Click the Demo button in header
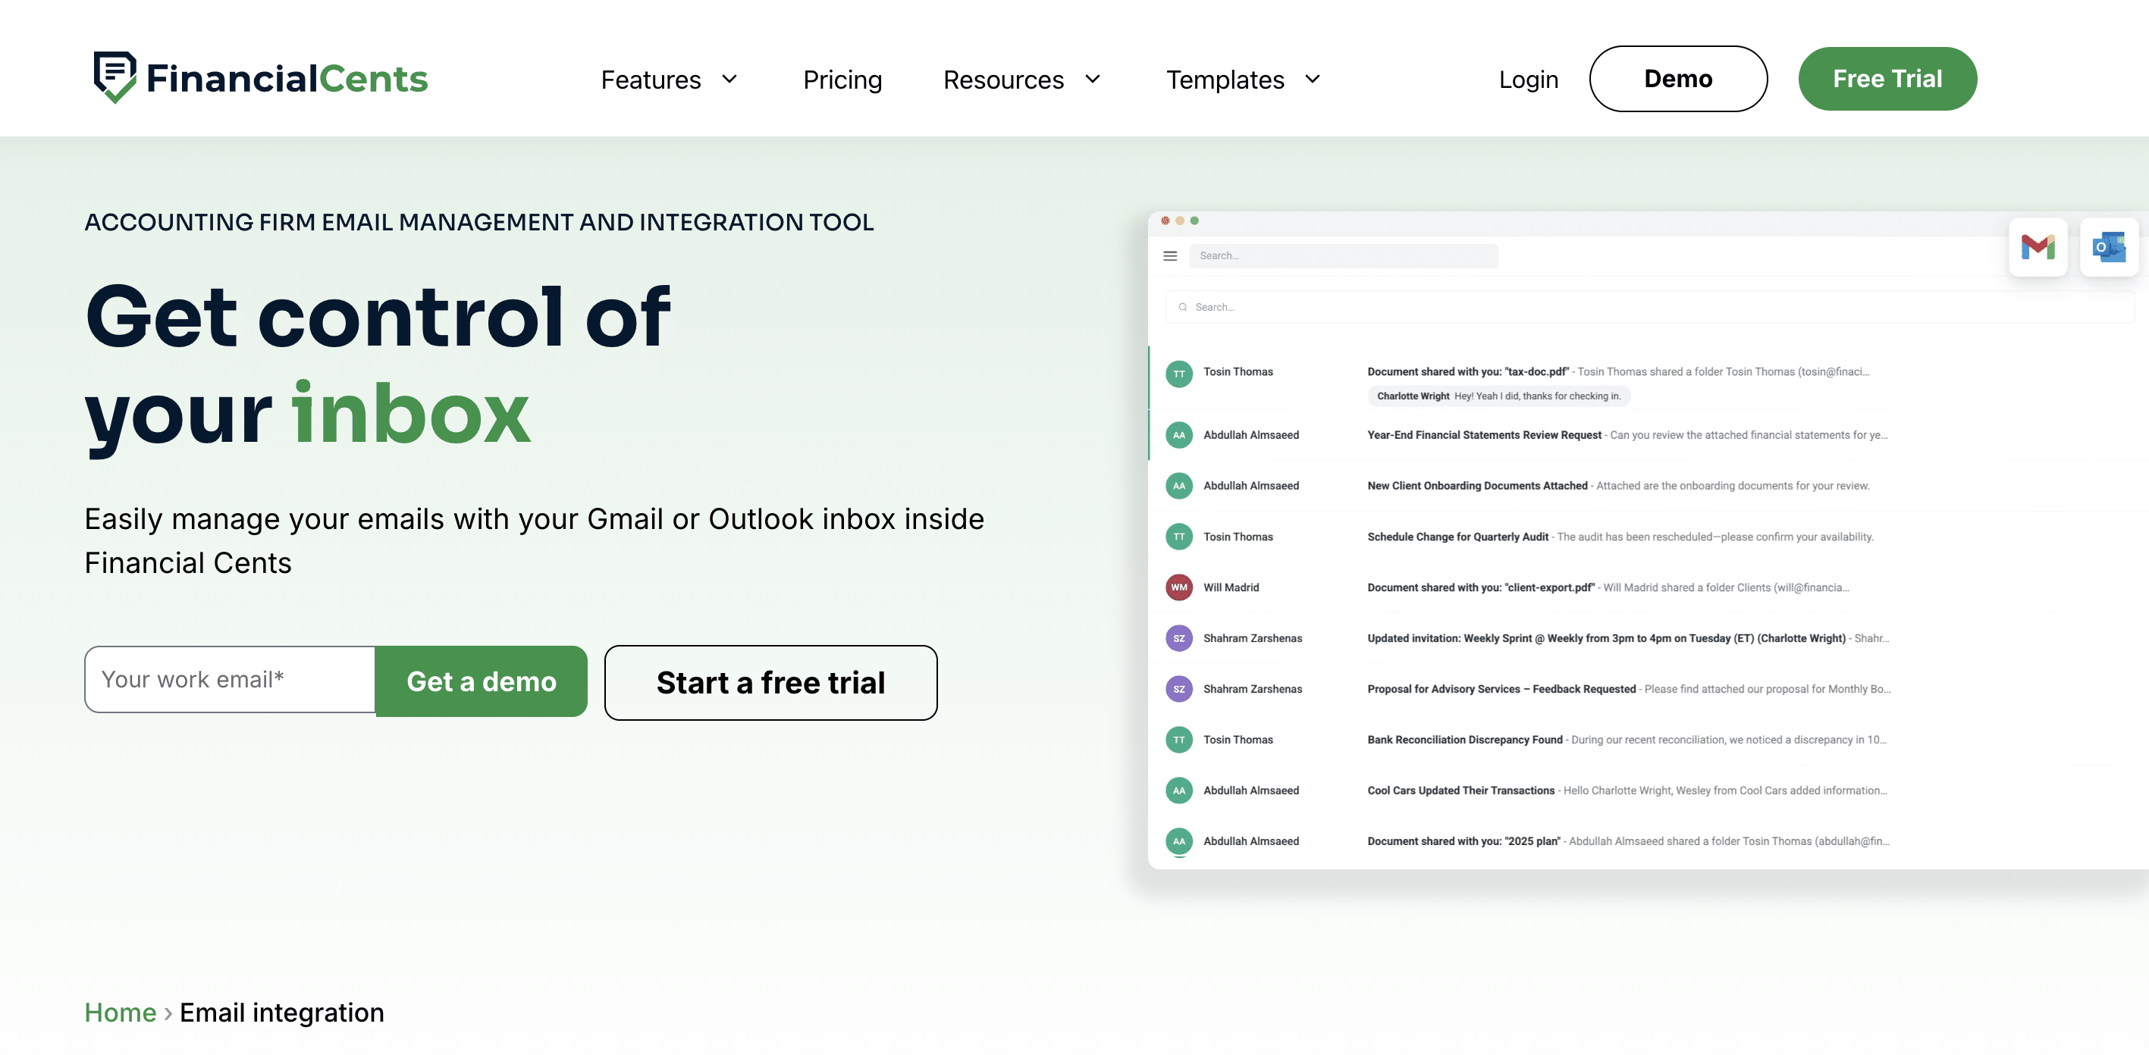Viewport: 2149px width, 1055px height. (1677, 80)
